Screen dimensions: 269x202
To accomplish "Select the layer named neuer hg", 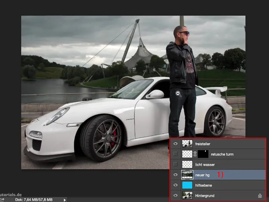I will (202, 175).
